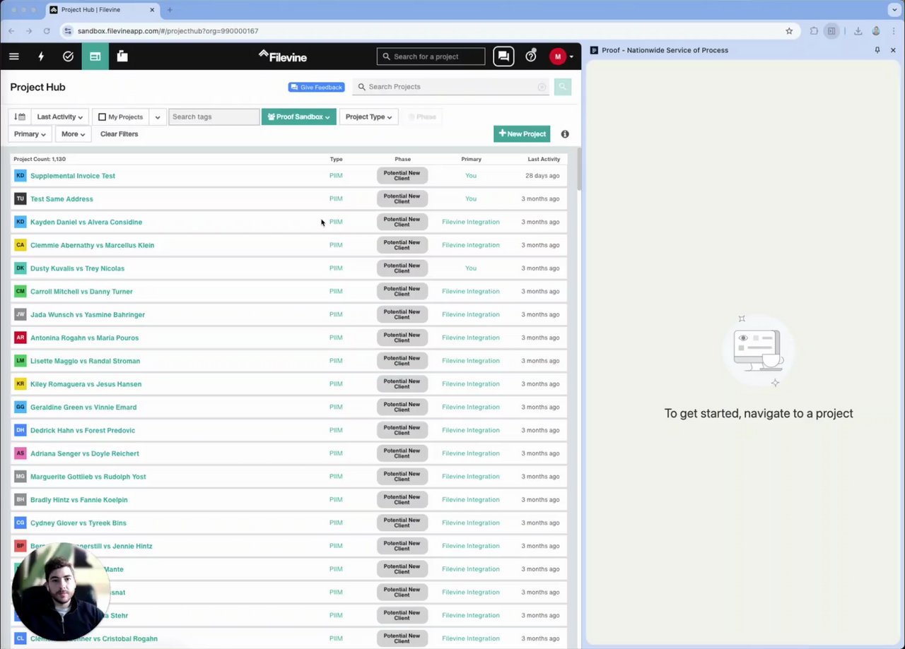Open Cydney Glover vs Tyreek Bins
905x649 pixels.
tap(78, 523)
